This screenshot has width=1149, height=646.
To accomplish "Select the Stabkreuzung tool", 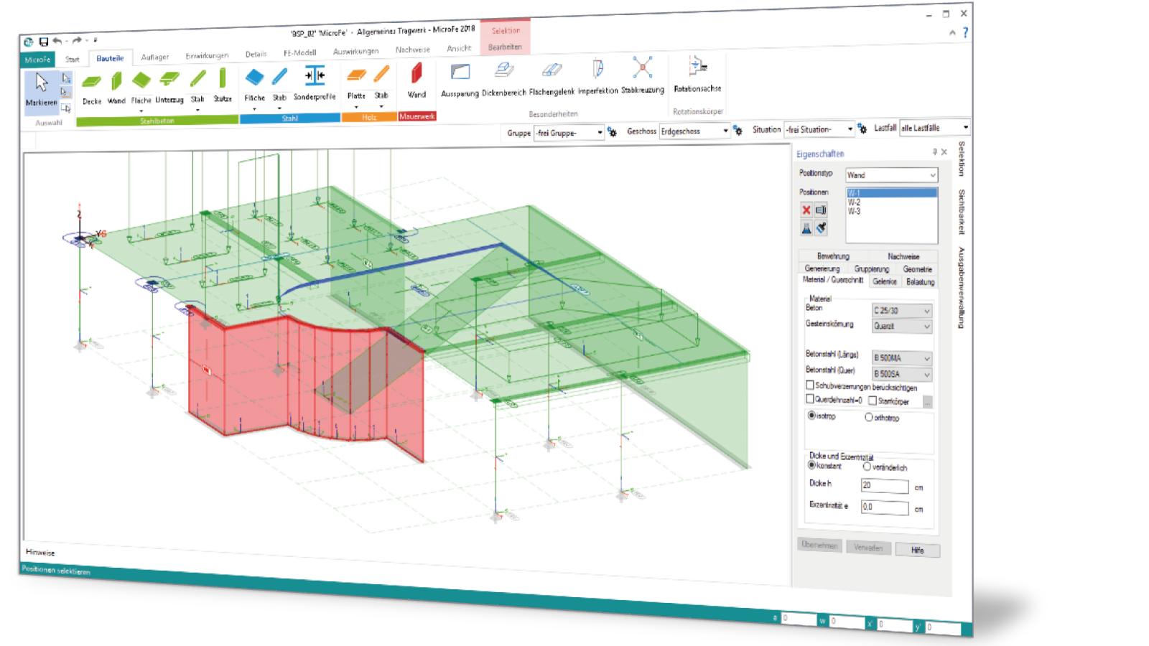I will point(643,76).
